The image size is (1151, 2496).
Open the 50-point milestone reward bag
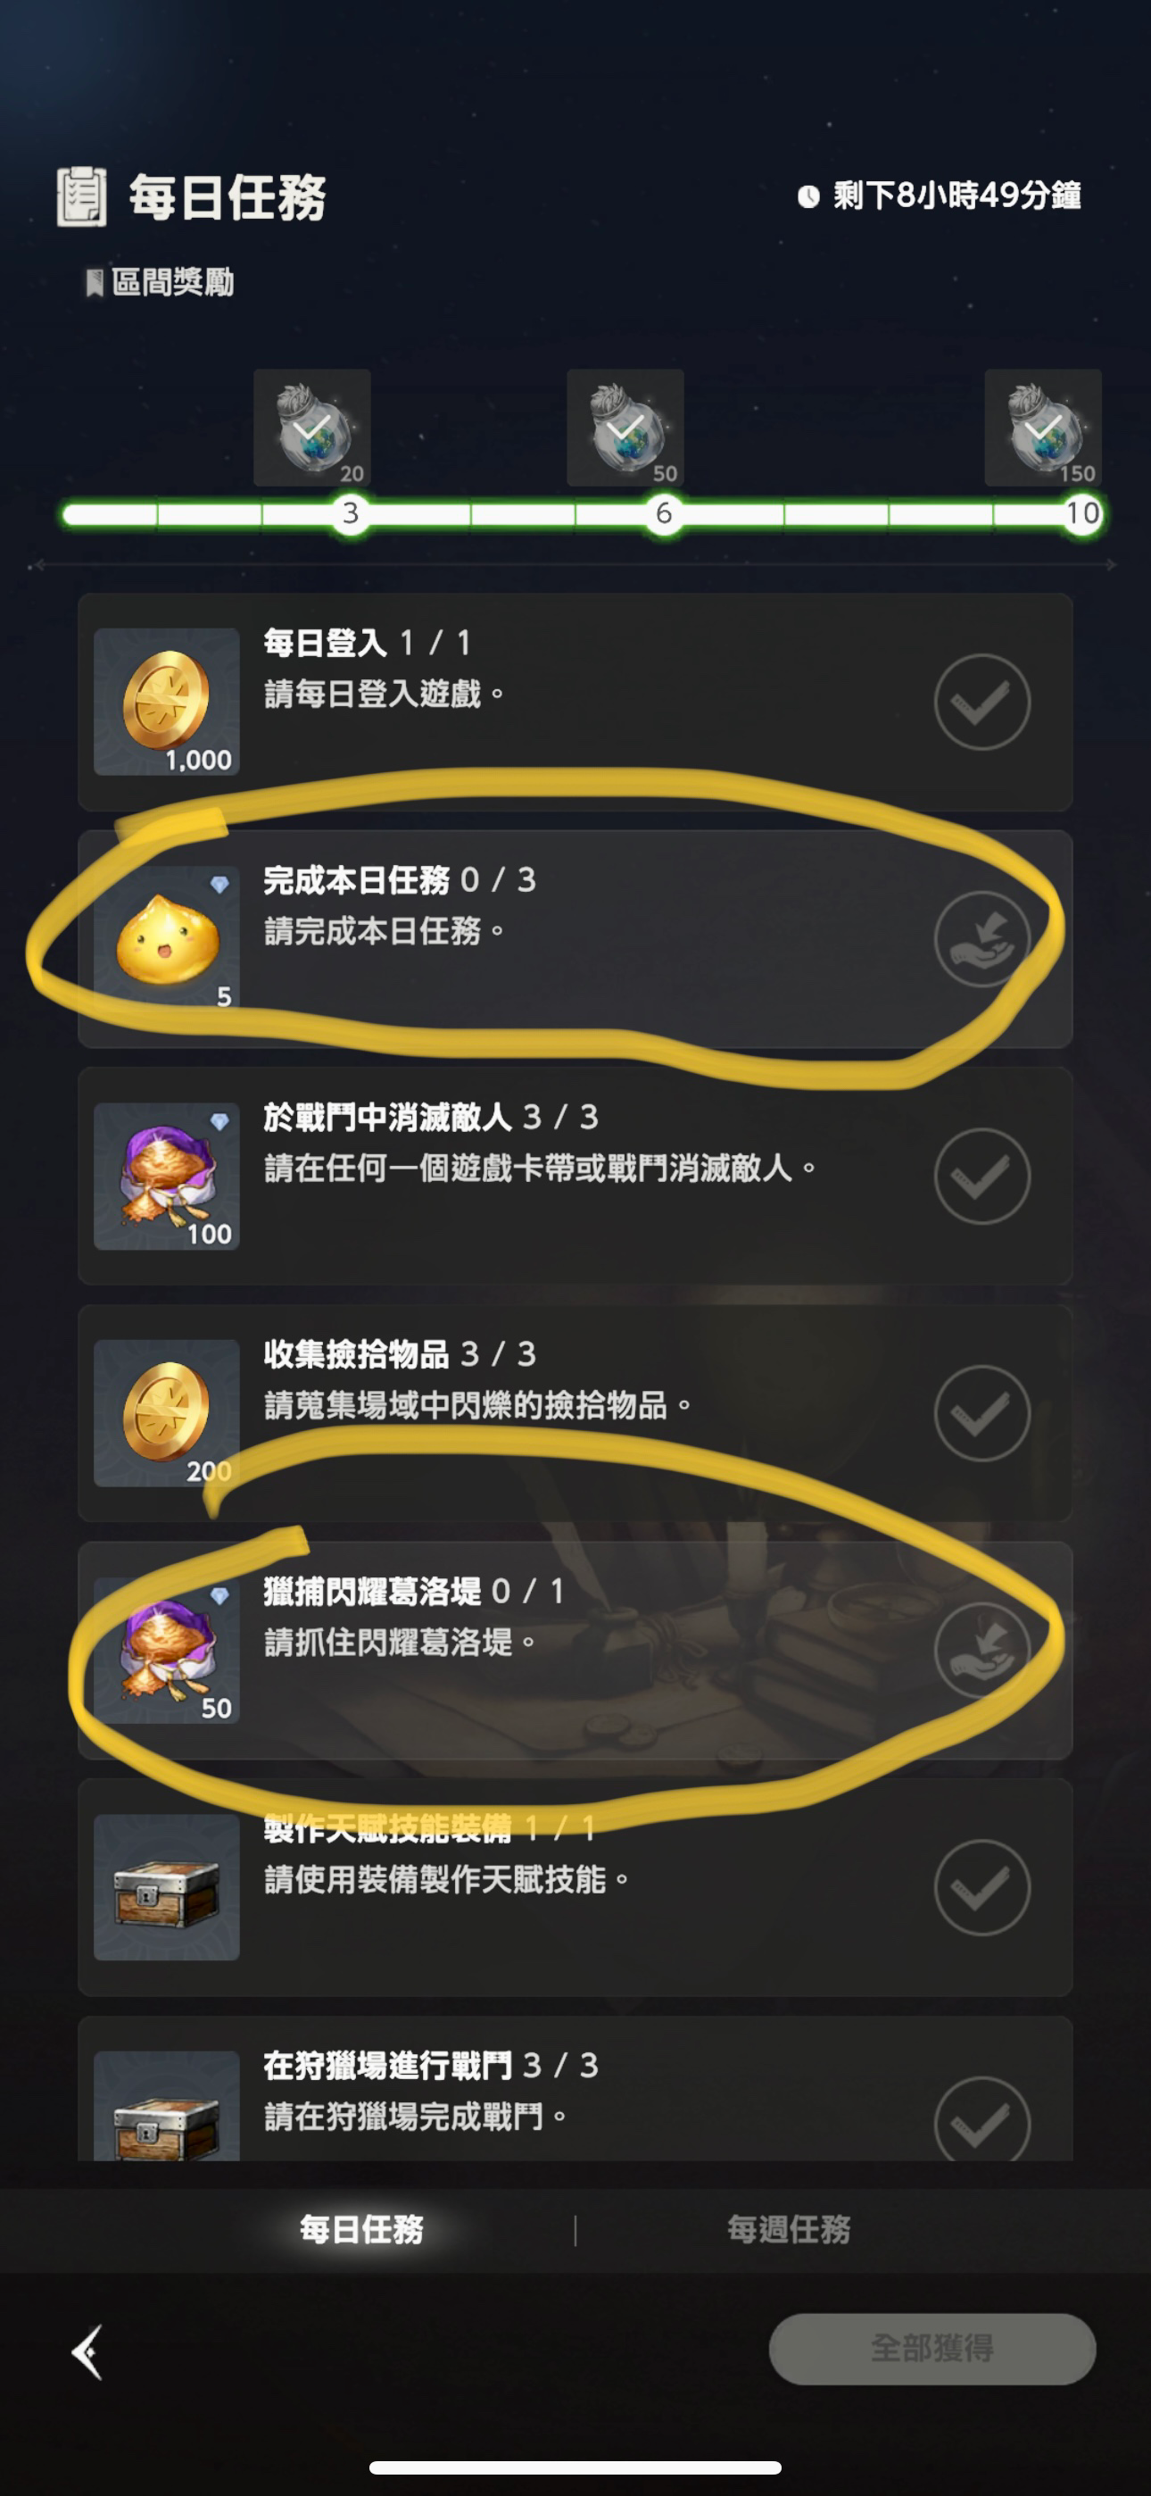click(x=625, y=428)
